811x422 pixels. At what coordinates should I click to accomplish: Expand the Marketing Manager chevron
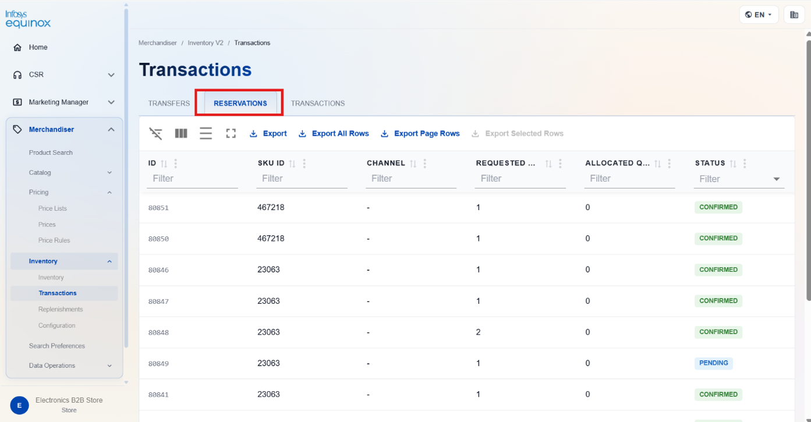(111, 102)
